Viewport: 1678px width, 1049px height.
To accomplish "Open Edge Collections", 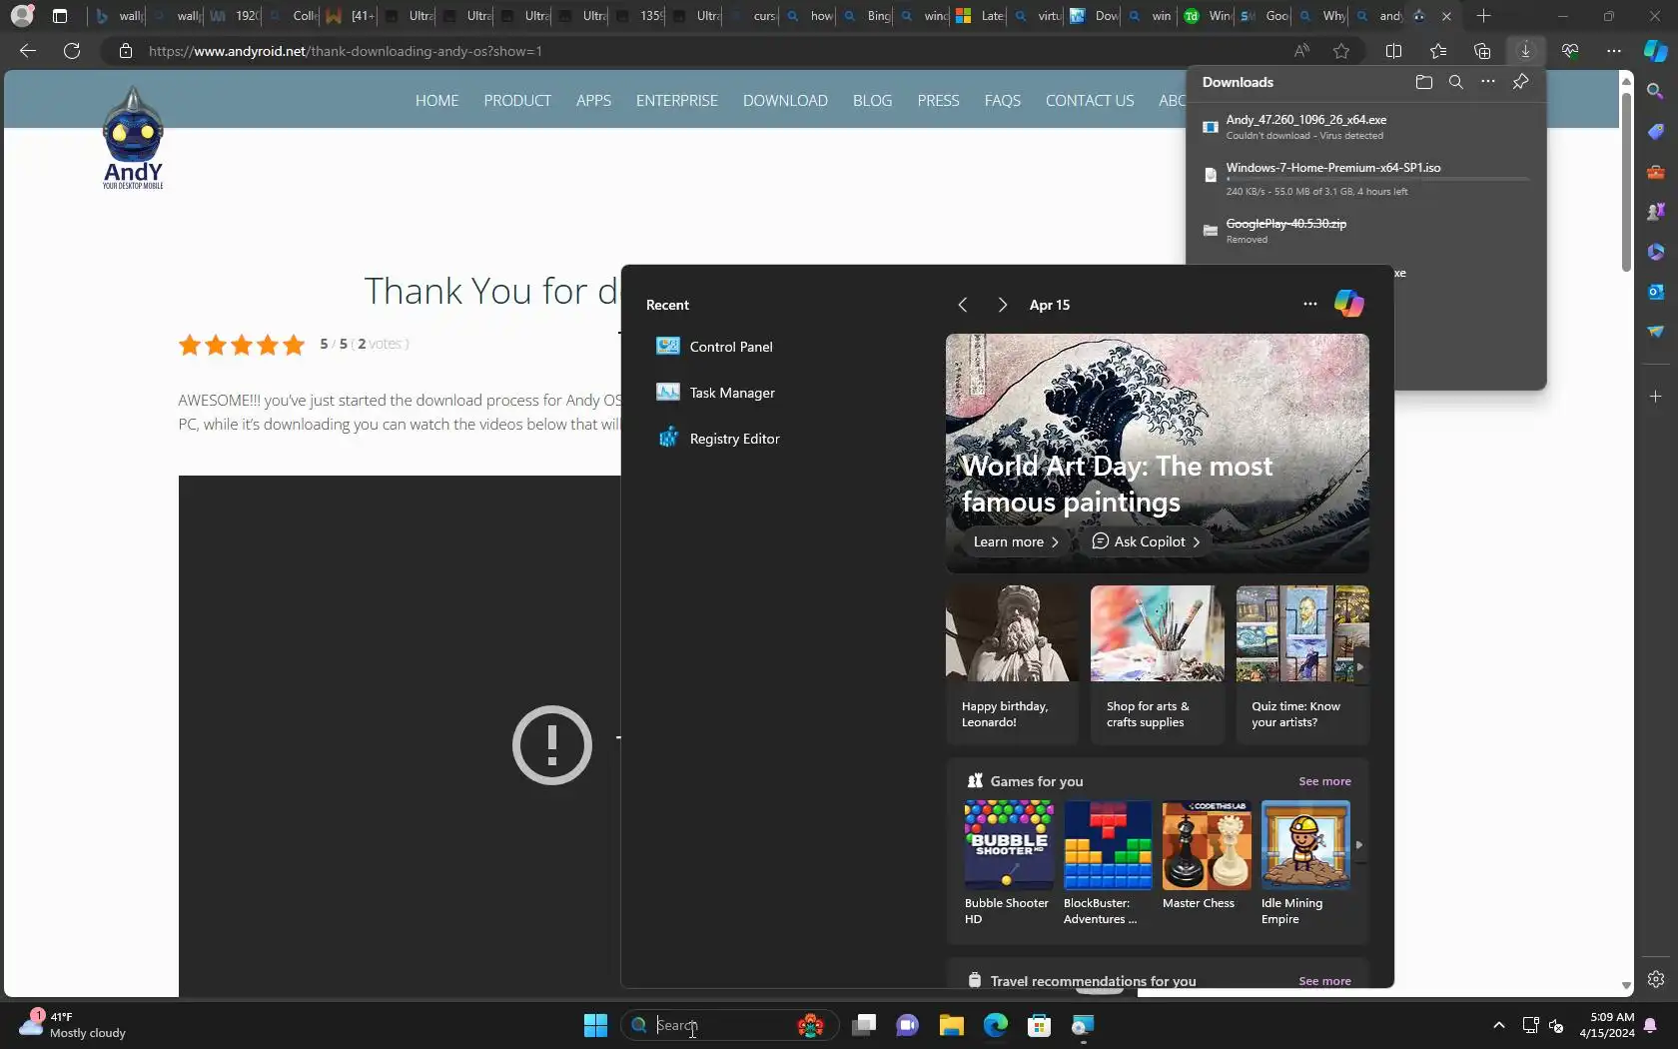I will (x=1482, y=51).
